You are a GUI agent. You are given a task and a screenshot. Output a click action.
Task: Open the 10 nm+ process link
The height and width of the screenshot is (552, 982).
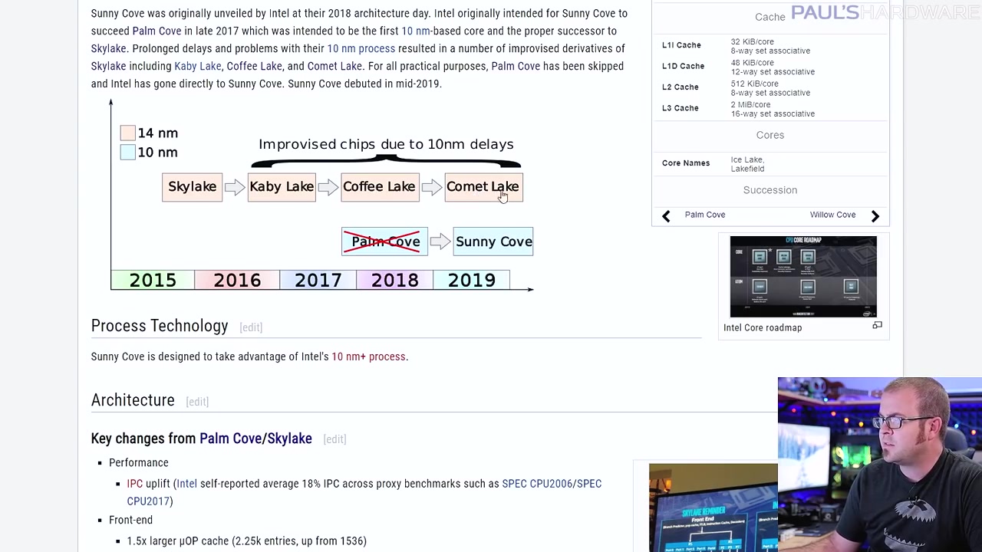point(368,356)
